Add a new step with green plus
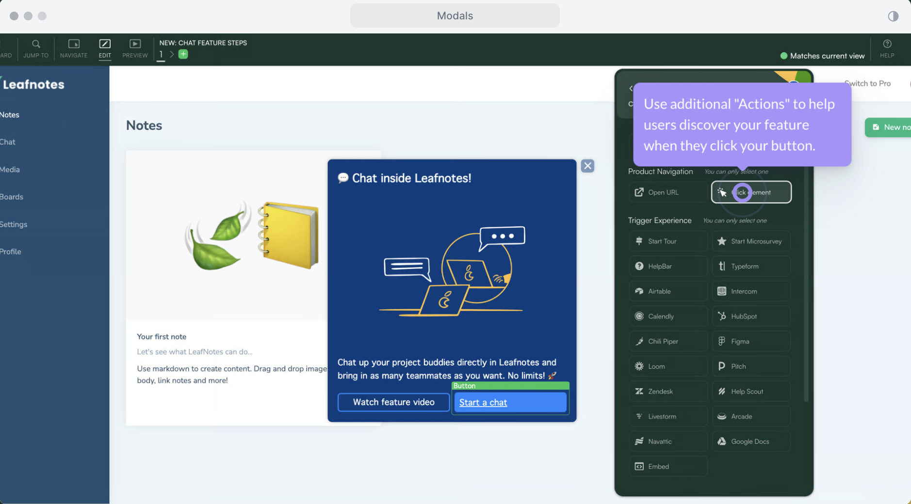 pyautogui.click(x=183, y=54)
